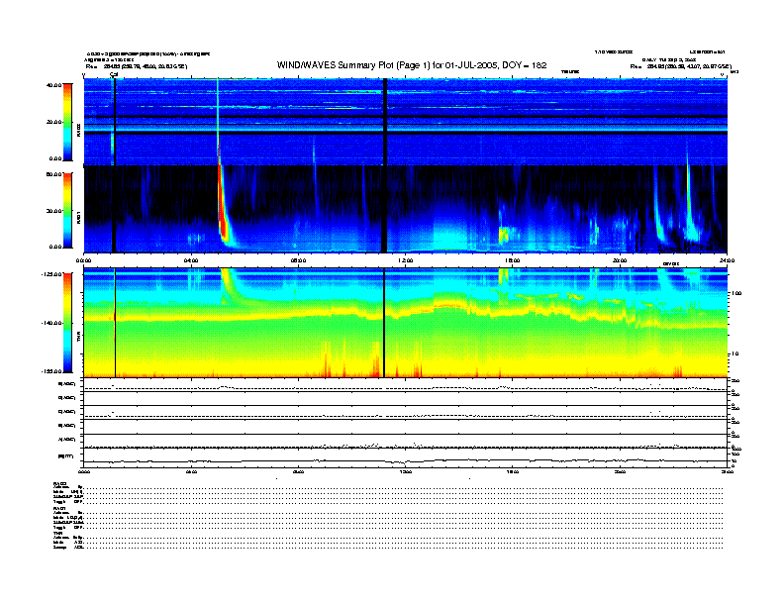Click the 16:00 tick label under RAD1 panel
The image size is (784, 606).
tap(512, 260)
